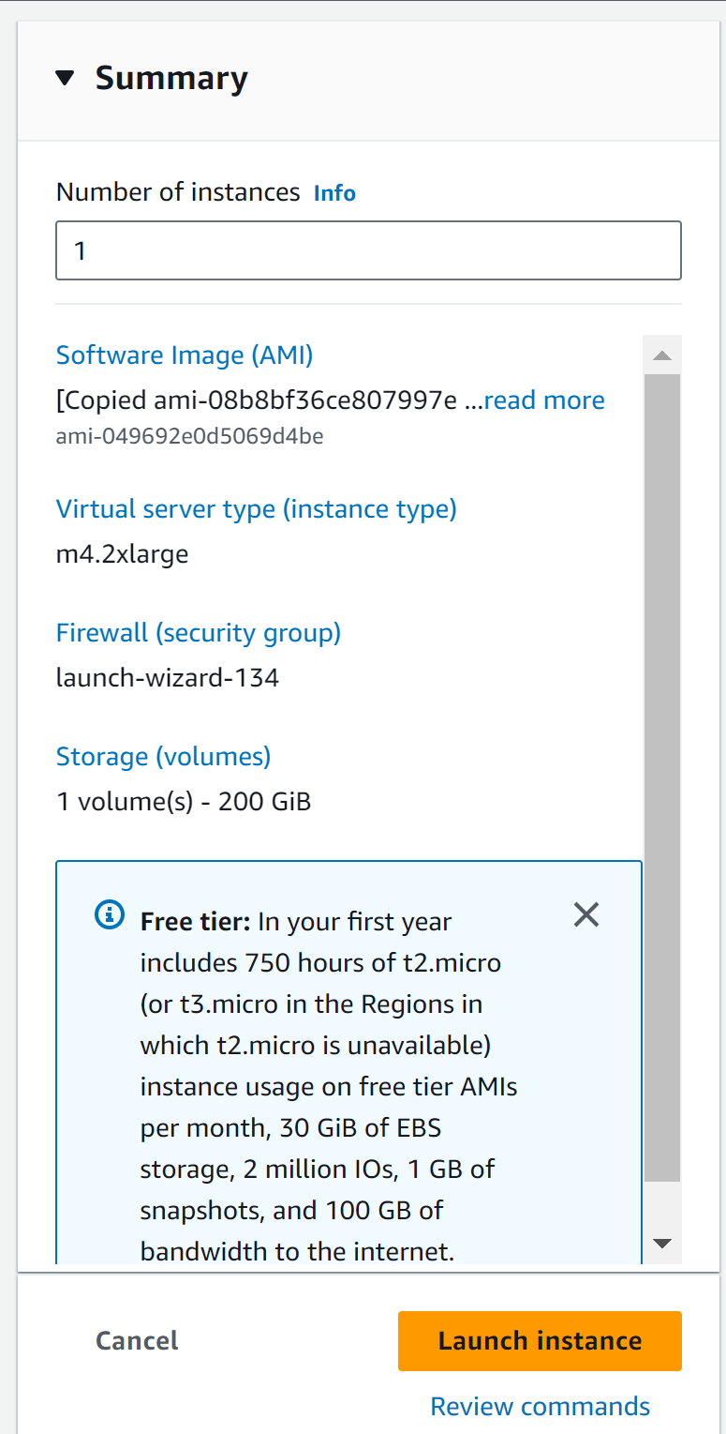Screen dimensions: 726x1434
Task: Open the Software Image (AMI) section
Action: click(x=184, y=355)
